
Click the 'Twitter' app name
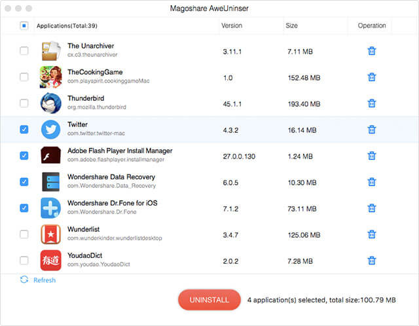click(77, 124)
